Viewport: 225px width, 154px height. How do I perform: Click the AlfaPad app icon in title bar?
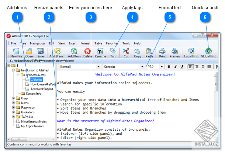point(8,36)
